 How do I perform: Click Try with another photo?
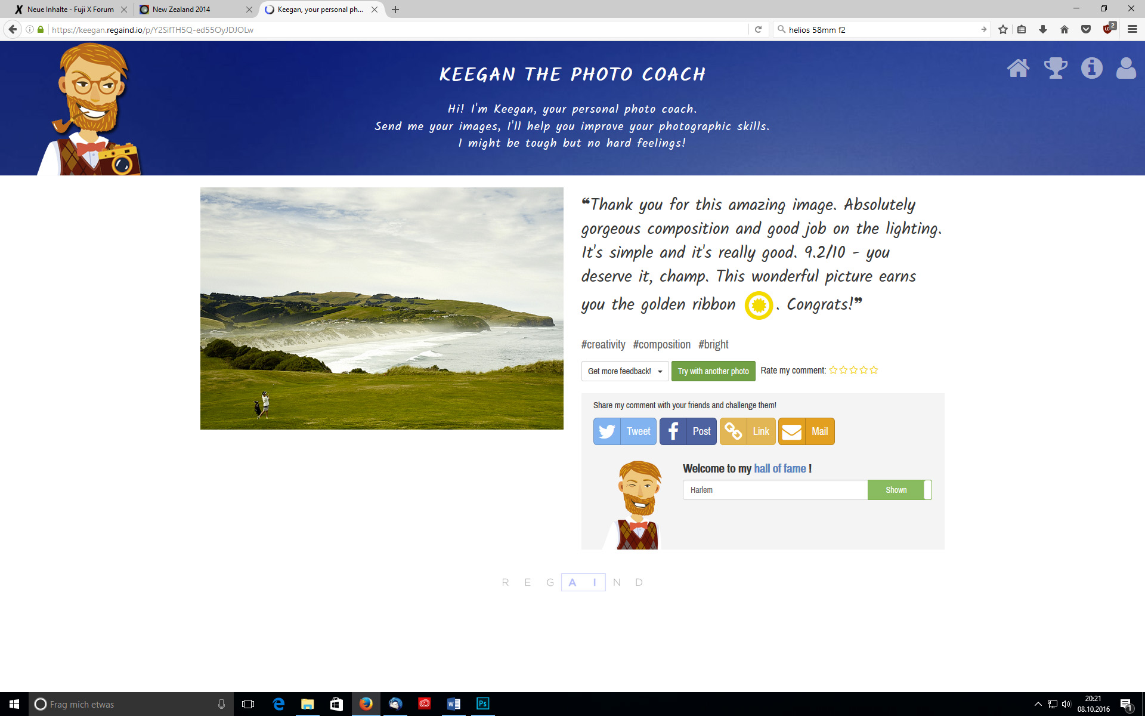tap(713, 371)
